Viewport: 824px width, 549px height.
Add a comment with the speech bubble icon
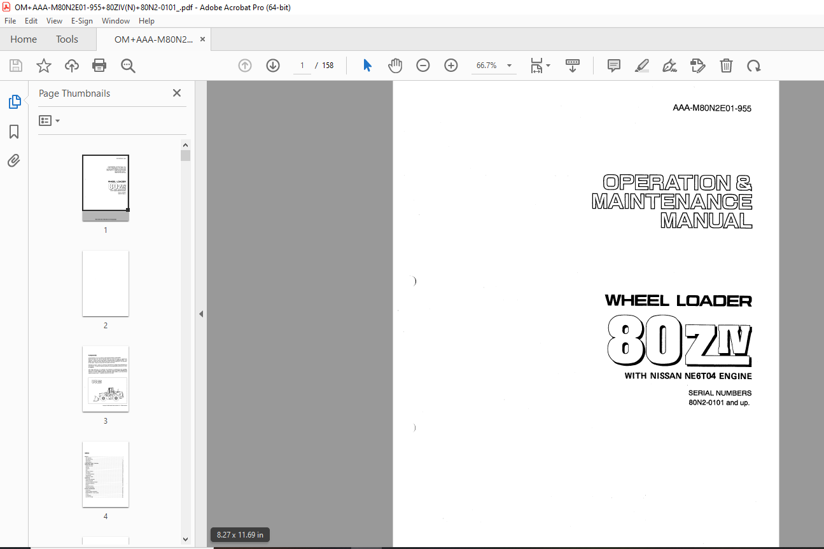pyautogui.click(x=614, y=66)
